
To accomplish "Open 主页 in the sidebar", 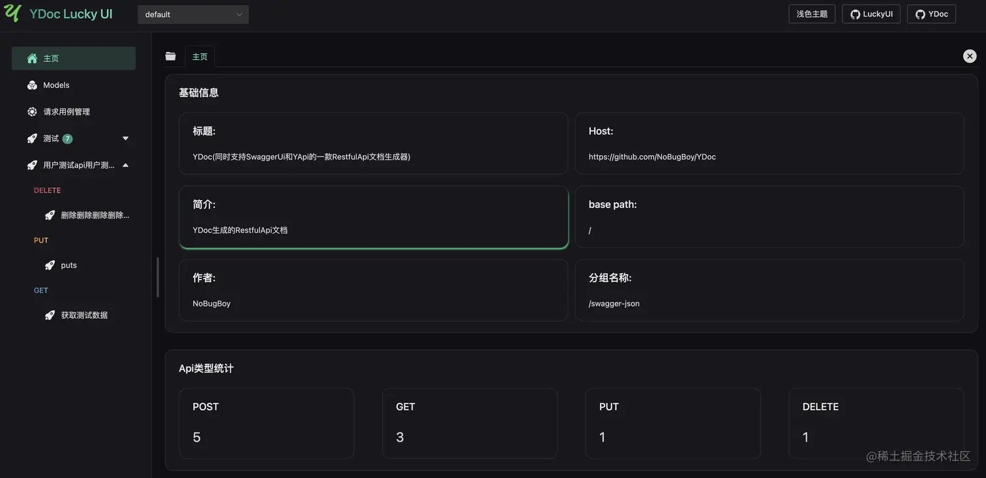I will click(x=74, y=58).
